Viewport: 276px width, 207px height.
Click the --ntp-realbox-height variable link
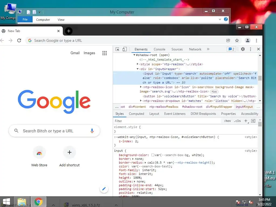point(192,163)
